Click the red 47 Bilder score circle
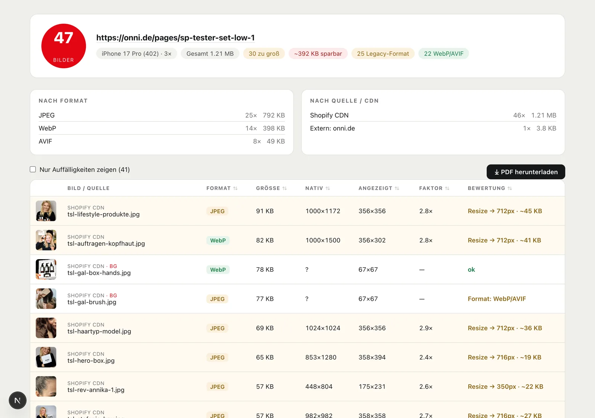Screen dimensions: 595x418 (64, 46)
